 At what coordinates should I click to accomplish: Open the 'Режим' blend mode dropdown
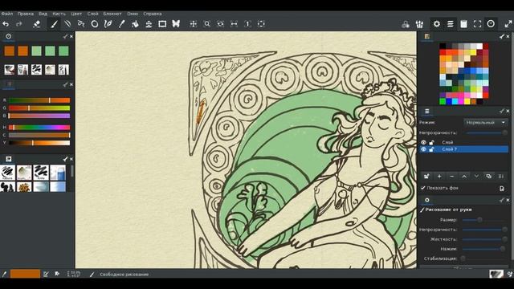485,123
